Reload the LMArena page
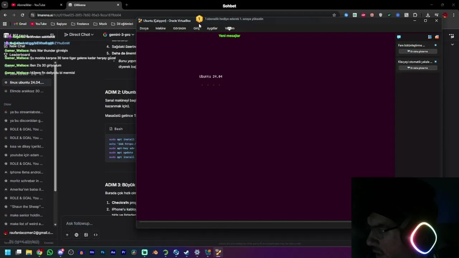This screenshot has width=459, height=258. click(x=22, y=15)
